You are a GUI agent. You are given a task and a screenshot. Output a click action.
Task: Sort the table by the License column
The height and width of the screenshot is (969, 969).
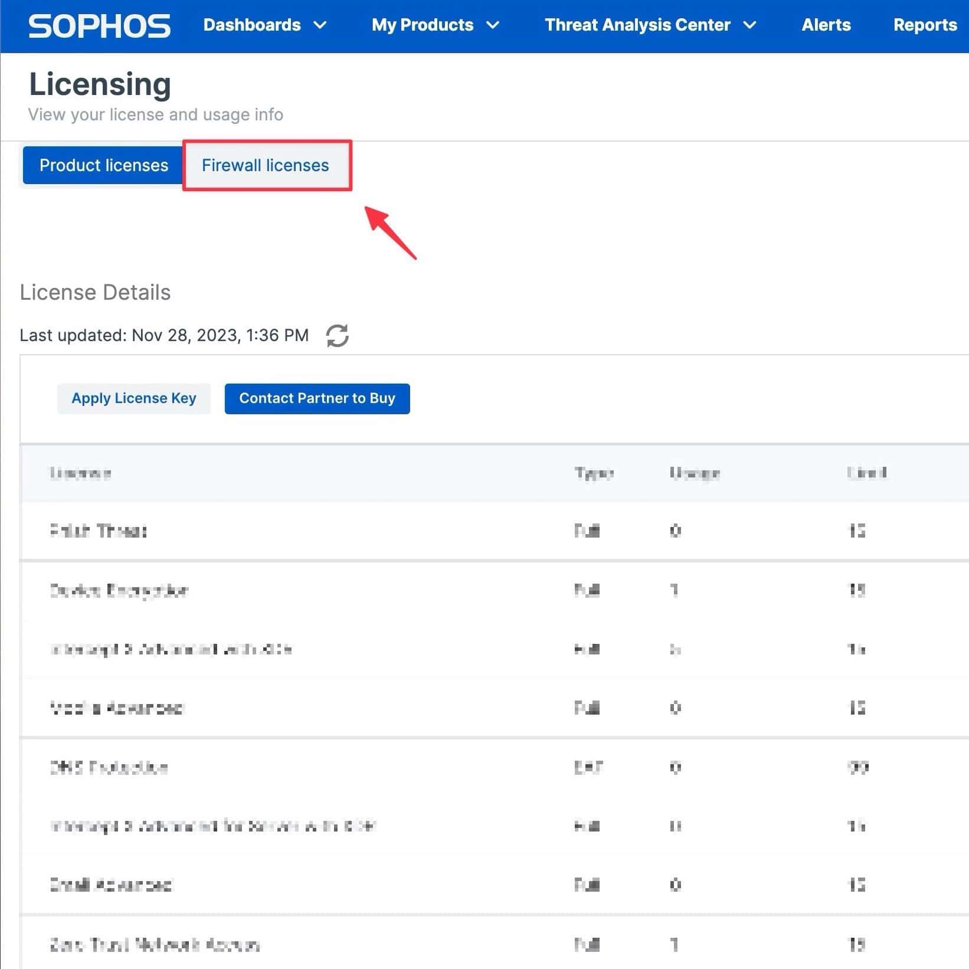[x=80, y=473]
